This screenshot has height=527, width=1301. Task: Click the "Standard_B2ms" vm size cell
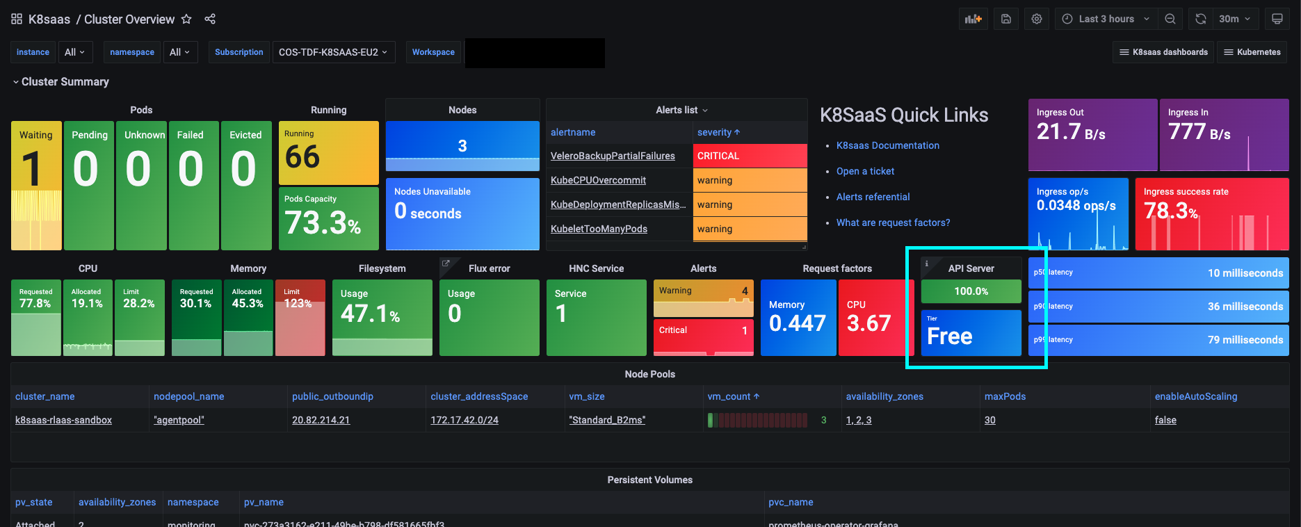607,420
